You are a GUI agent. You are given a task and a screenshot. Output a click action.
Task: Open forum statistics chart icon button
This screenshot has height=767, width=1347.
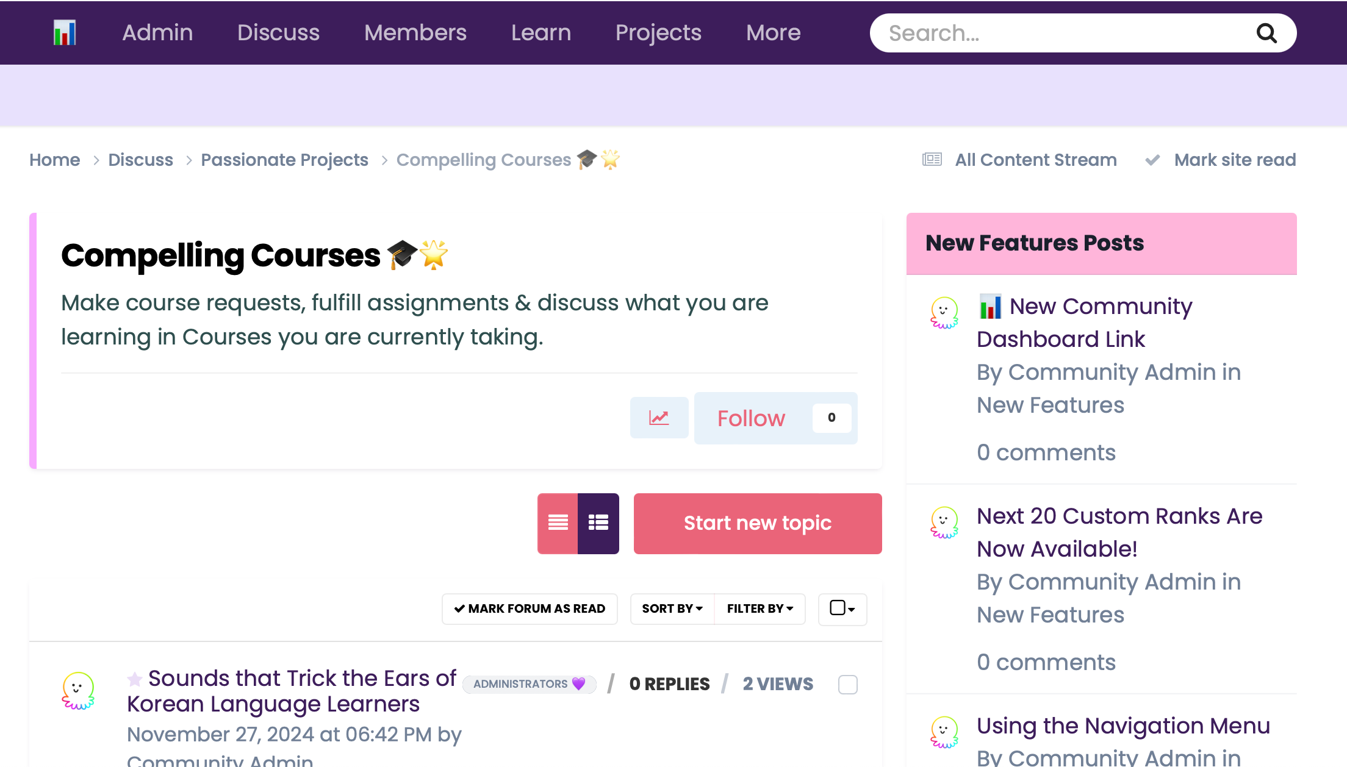(659, 418)
